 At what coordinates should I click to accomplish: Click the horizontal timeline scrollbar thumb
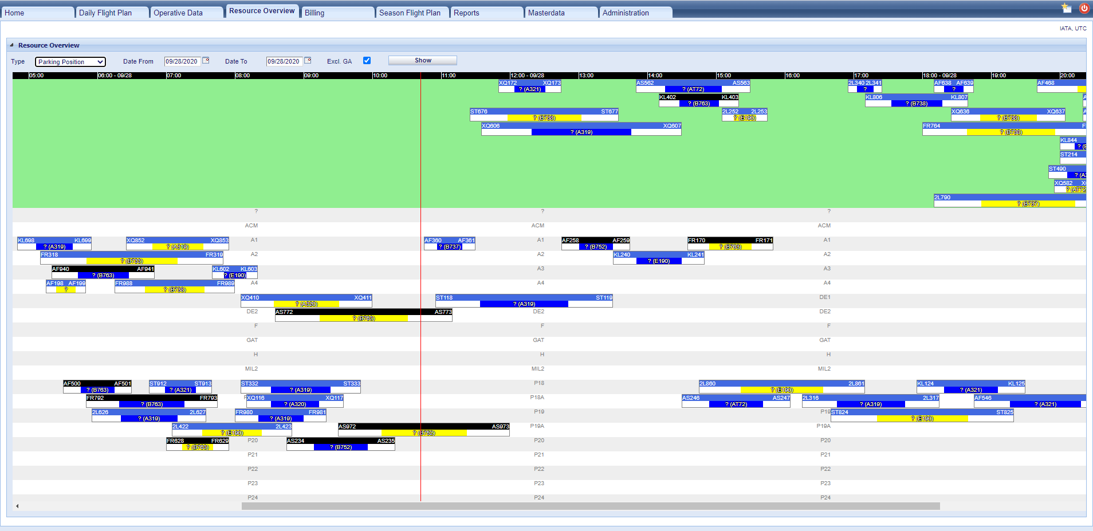coord(591,506)
